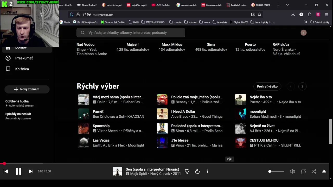The image size is (333, 187).
Task: Open the user account avatar
Action: point(303,33)
